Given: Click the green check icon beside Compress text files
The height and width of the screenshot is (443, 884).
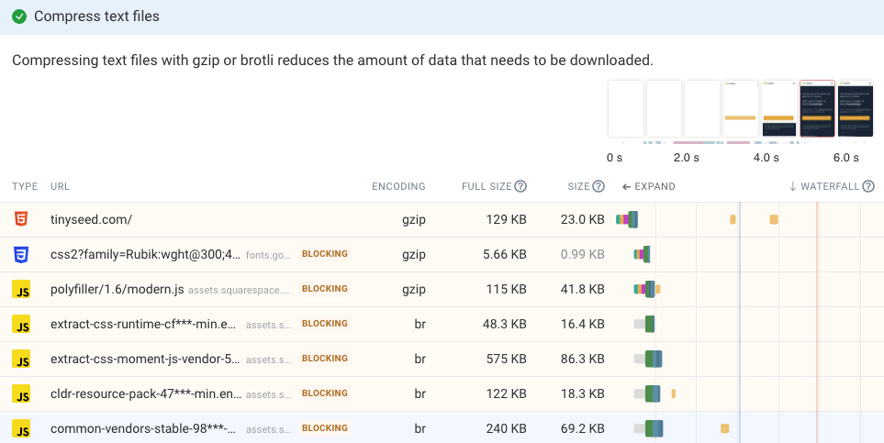Looking at the screenshot, I should (19, 17).
